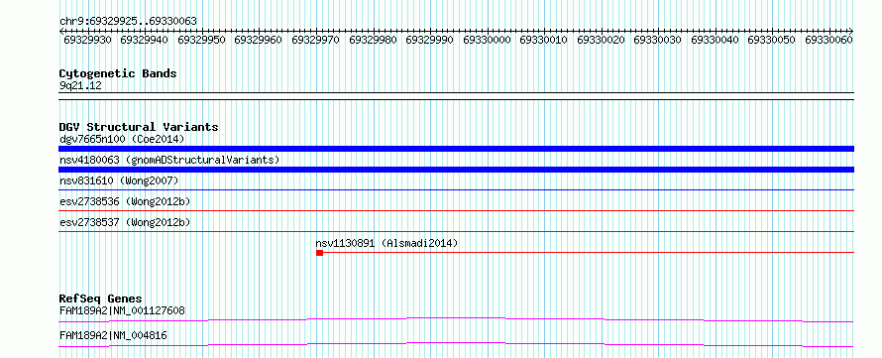882x358 pixels.
Task: Click the DGV Structural Variants track heading
Action: (139, 127)
